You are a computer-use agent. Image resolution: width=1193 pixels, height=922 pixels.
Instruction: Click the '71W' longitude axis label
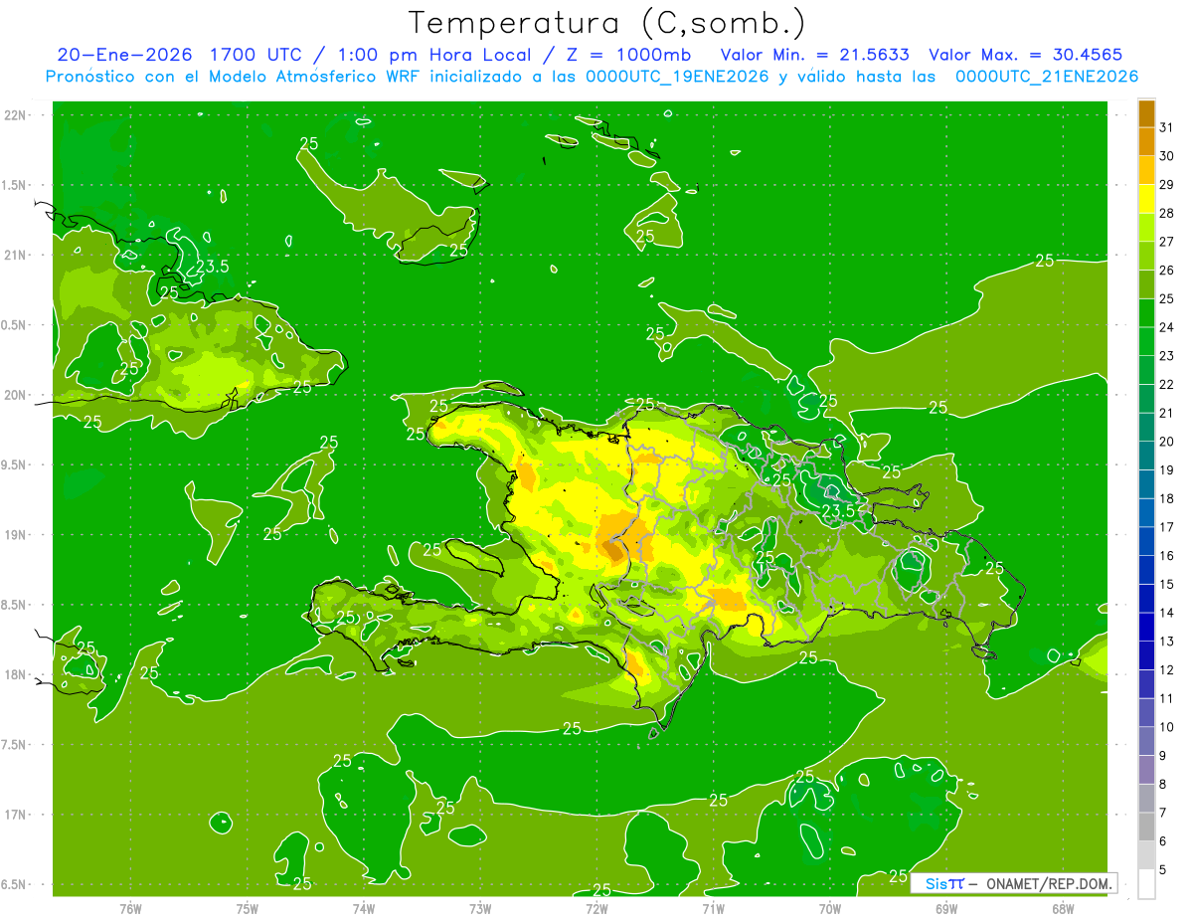pos(713,909)
